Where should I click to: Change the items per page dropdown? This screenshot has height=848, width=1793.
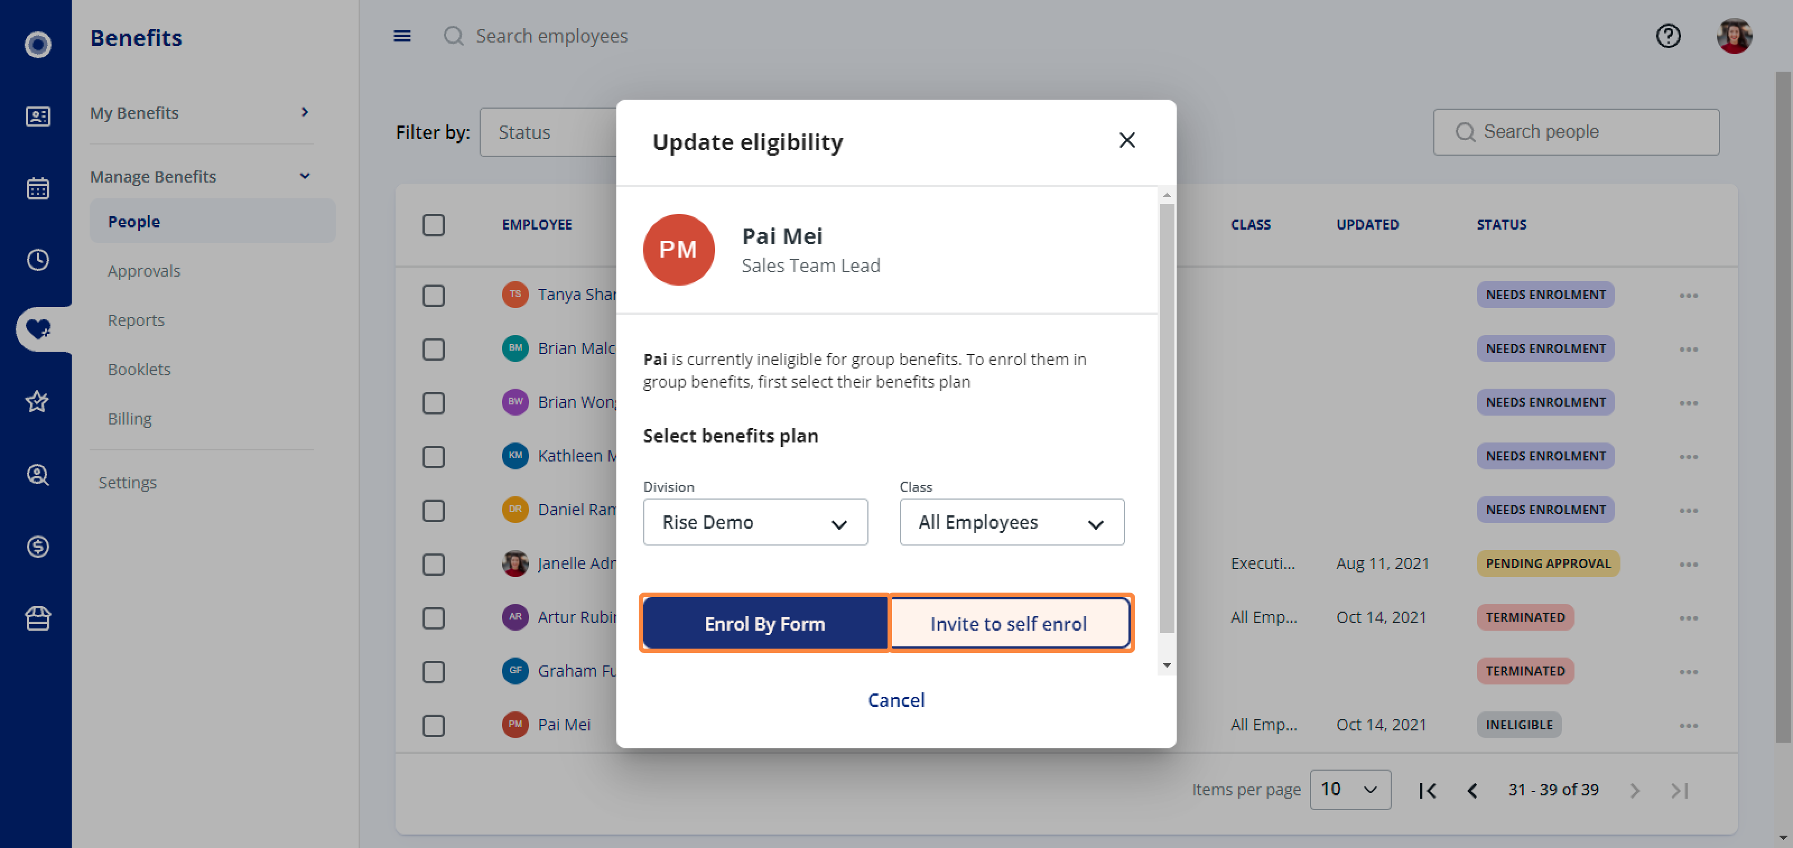click(1350, 789)
